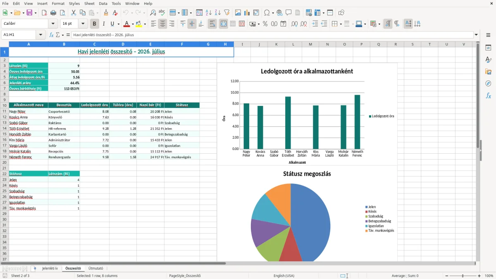Zoom in with the plus button

479,276
